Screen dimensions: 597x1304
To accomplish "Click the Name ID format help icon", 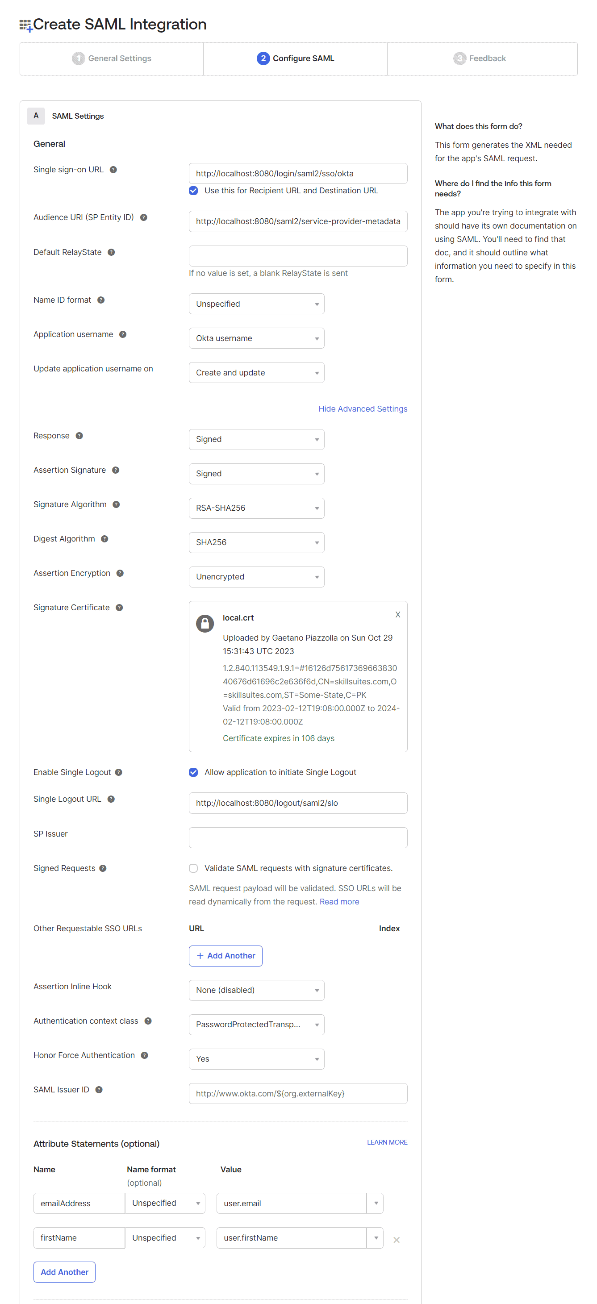I will (x=101, y=300).
